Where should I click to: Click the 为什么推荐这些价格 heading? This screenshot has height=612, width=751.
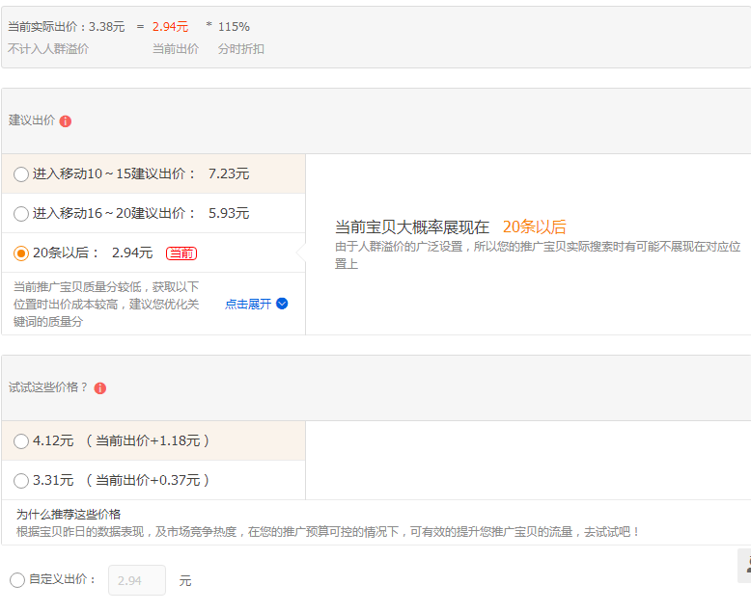[69, 515]
